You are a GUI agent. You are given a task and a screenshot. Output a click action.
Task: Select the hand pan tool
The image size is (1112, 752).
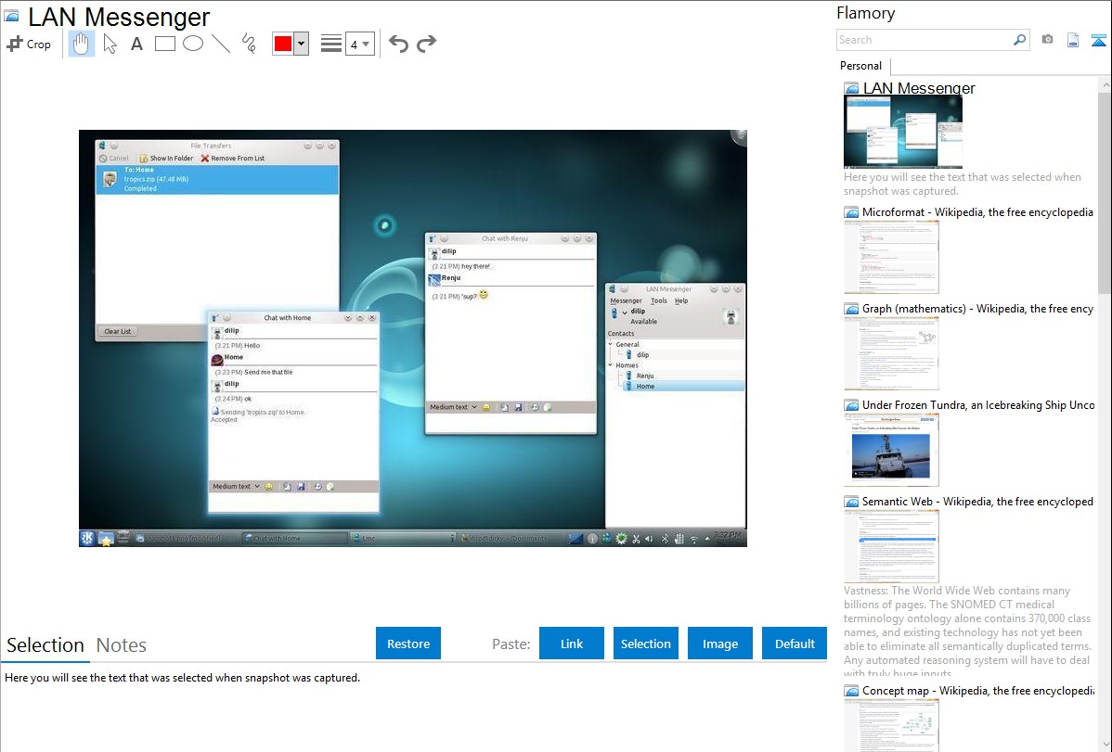tap(81, 44)
